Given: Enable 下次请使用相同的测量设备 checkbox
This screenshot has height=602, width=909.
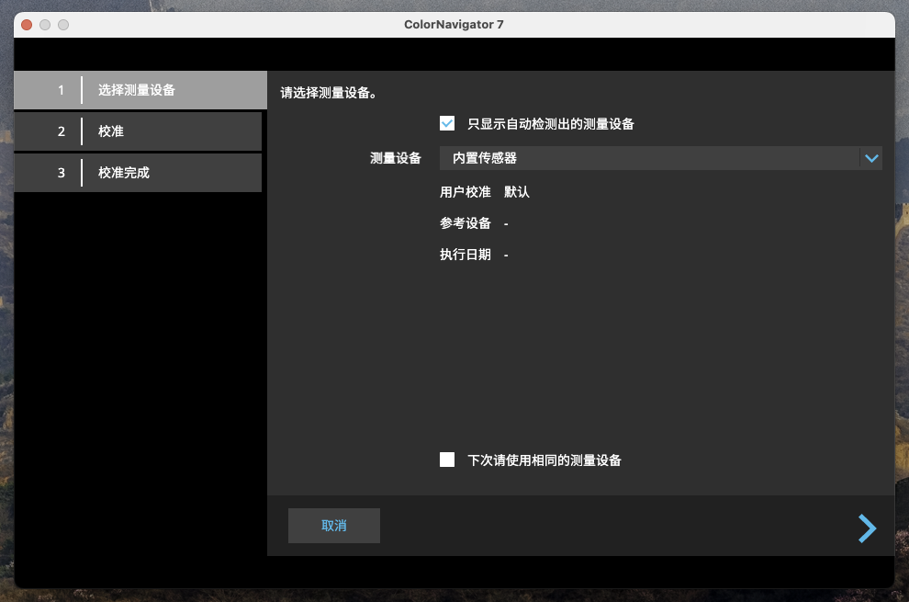Looking at the screenshot, I should click(447, 460).
